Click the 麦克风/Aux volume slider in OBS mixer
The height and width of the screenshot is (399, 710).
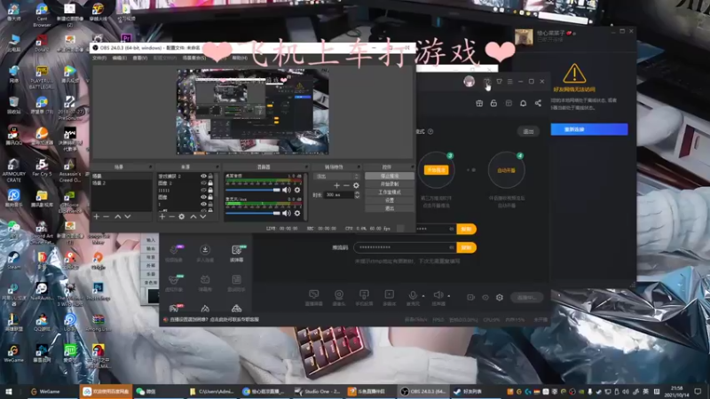[x=253, y=213]
